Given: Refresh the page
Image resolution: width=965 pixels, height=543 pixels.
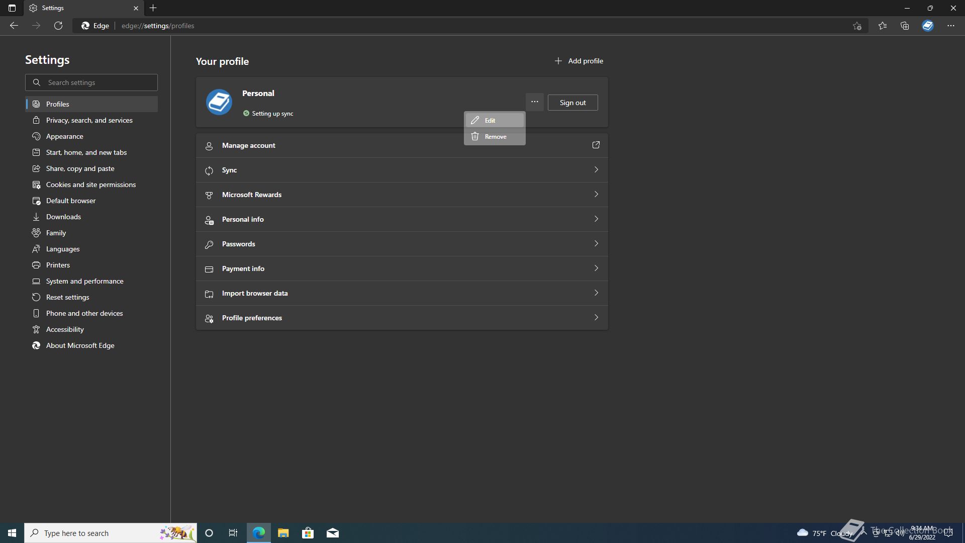Looking at the screenshot, I should [58, 26].
